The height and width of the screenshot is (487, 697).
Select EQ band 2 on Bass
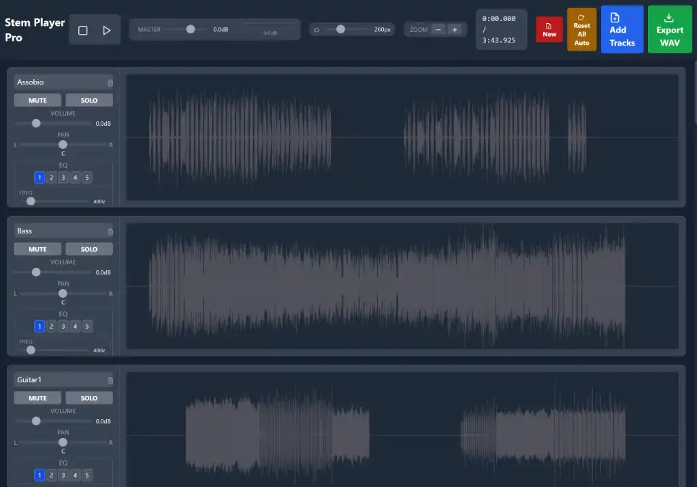pos(52,326)
